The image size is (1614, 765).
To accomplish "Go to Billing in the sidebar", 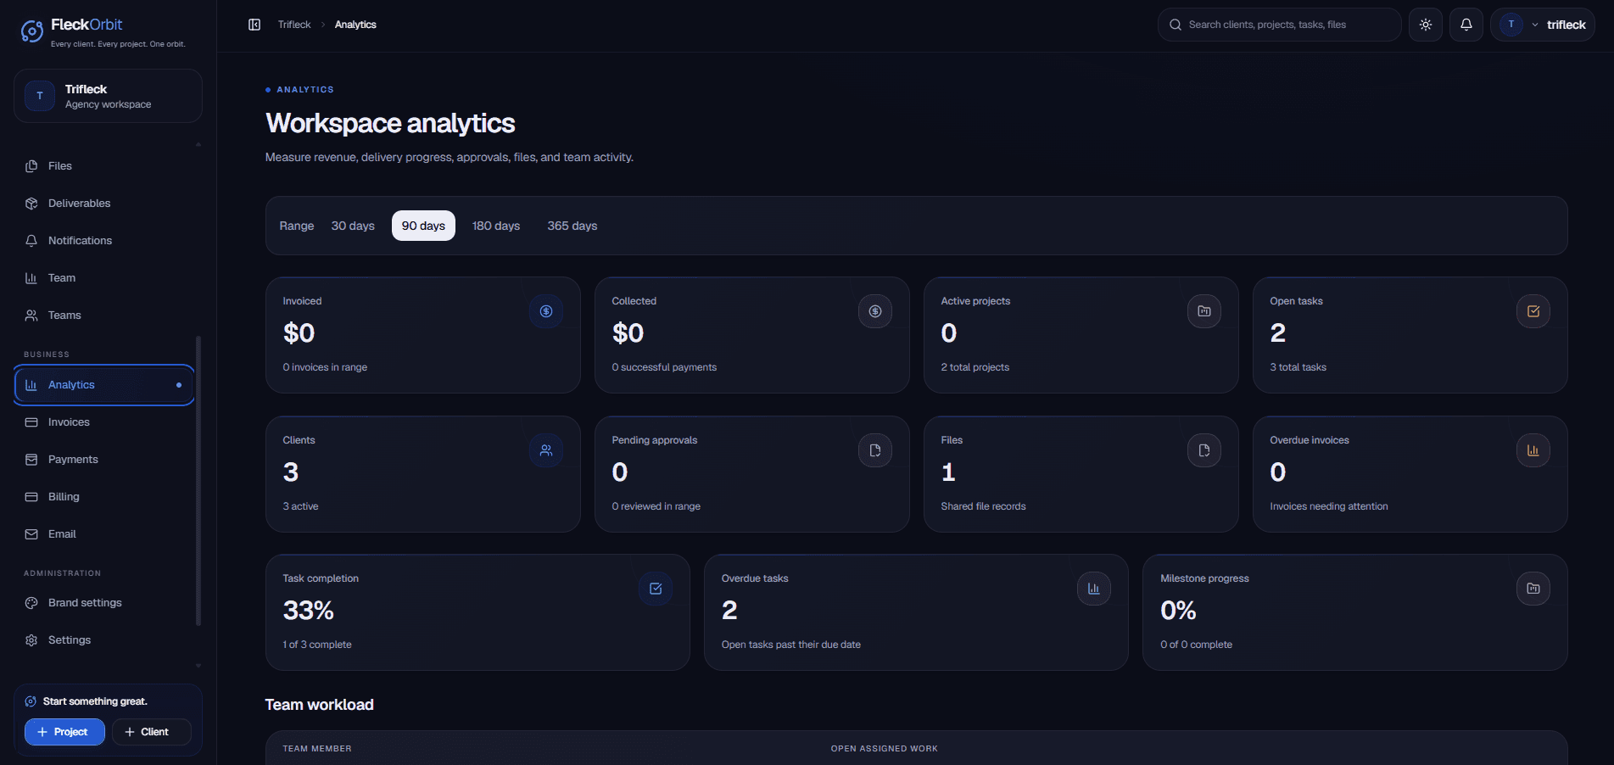I will 103,497.
